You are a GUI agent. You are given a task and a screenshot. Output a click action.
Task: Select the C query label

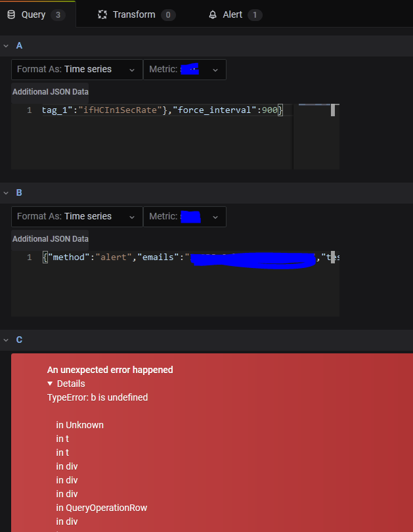coord(18,340)
